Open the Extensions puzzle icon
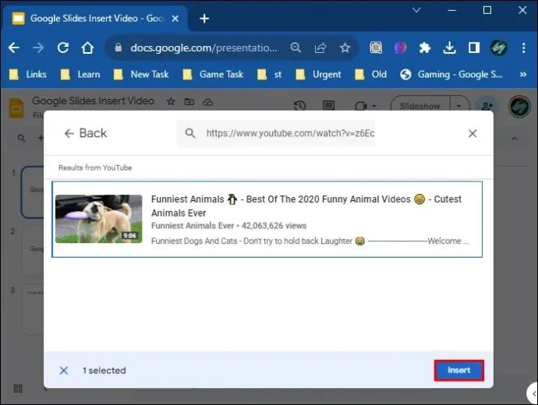The height and width of the screenshot is (405, 538). (x=425, y=48)
